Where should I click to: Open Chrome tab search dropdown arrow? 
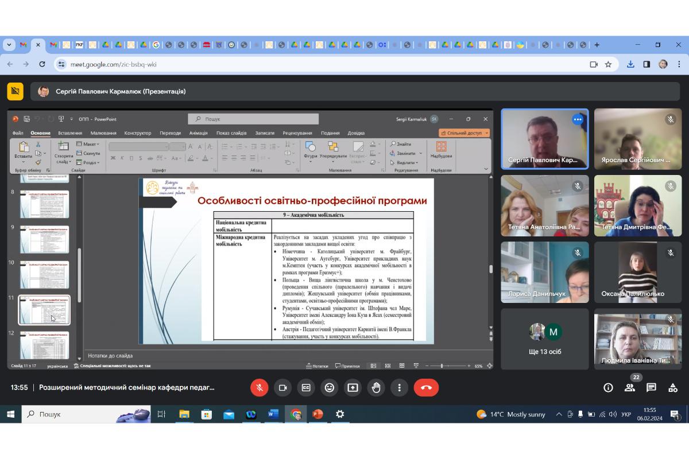(9, 45)
